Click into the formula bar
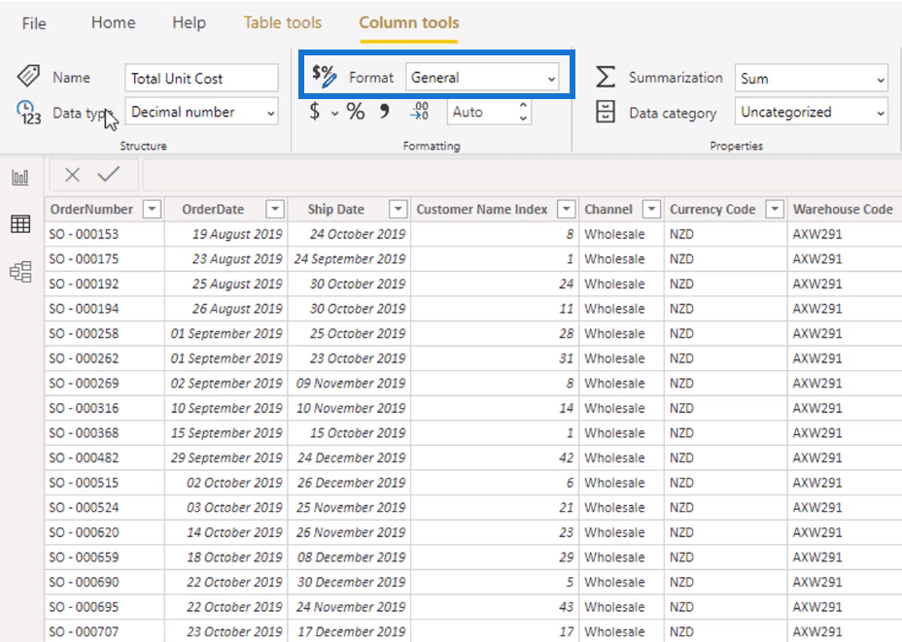 click(521, 175)
